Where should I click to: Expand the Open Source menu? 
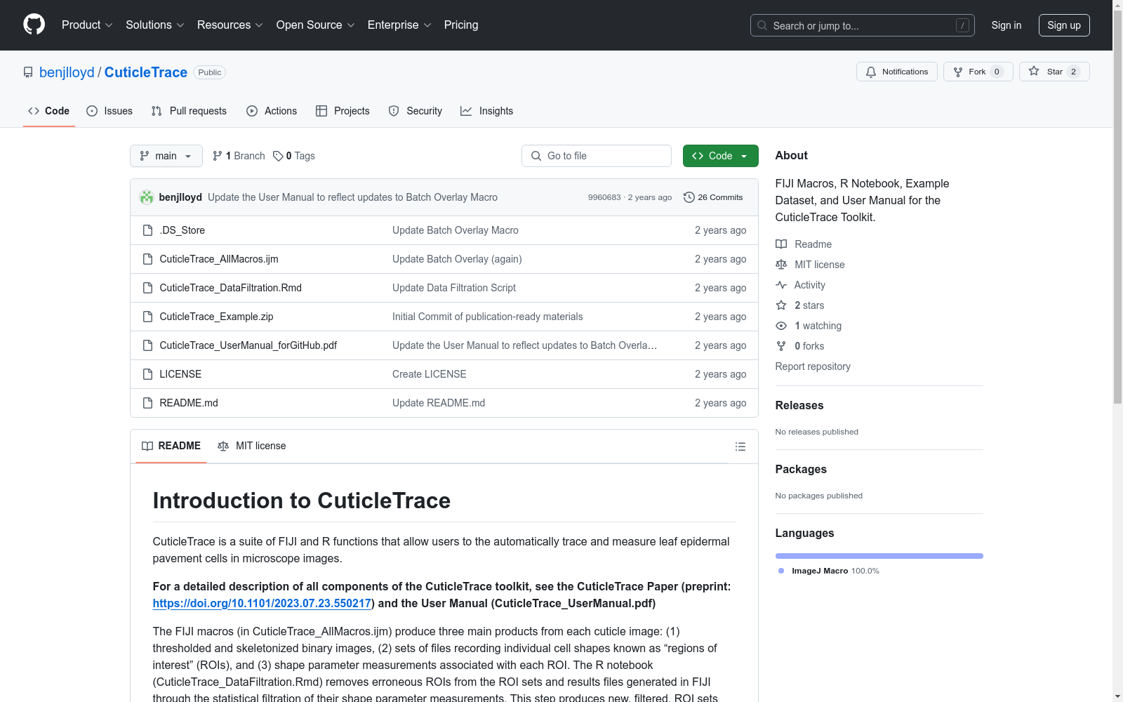316,25
